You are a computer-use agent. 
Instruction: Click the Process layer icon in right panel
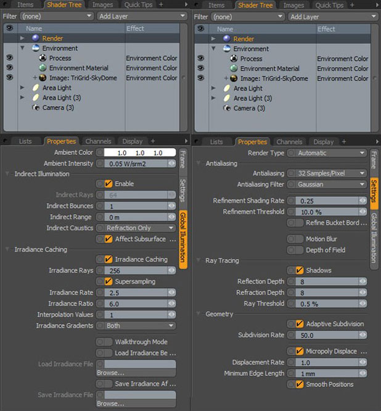click(x=234, y=59)
